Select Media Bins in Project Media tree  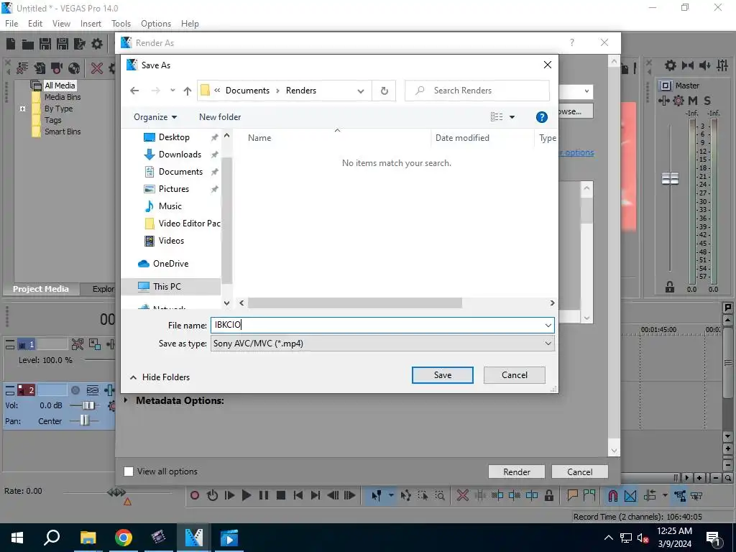62,97
